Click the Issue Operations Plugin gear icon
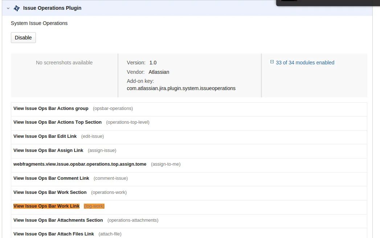Image resolution: width=380 pixels, height=238 pixels. tap(17, 8)
